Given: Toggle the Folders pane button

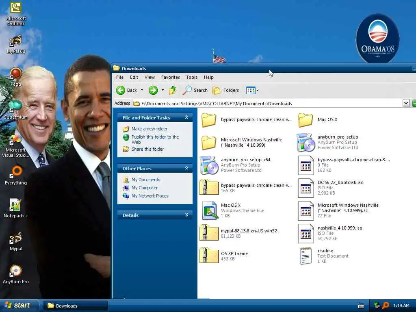Looking at the screenshot, I should click(x=226, y=90).
